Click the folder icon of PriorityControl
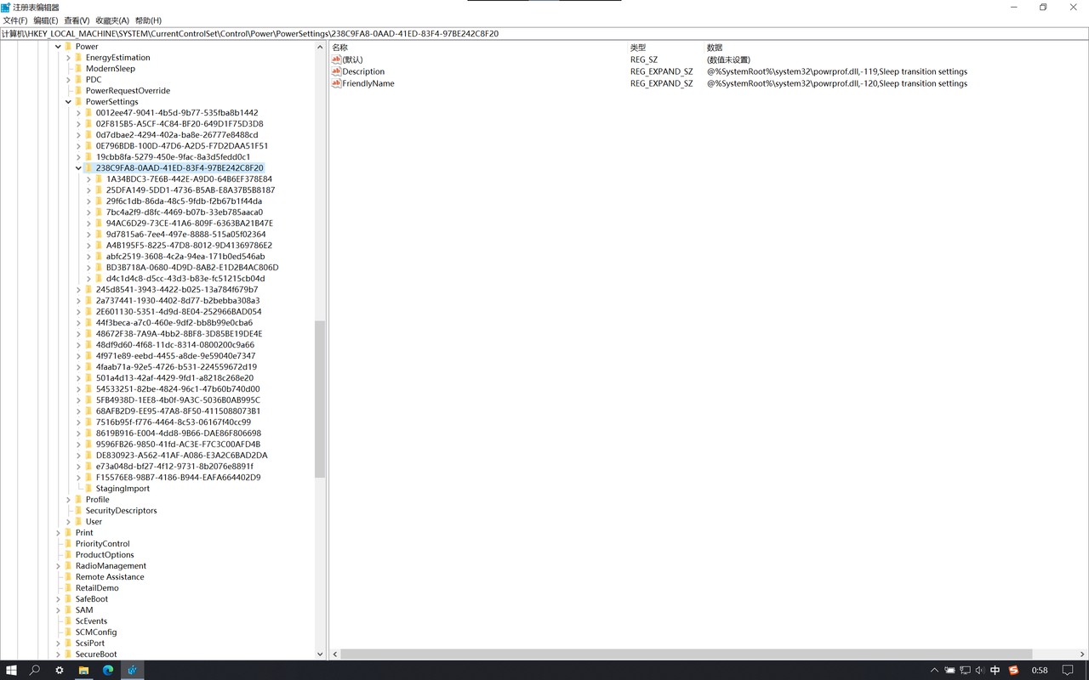1089x680 pixels. [x=68, y=544]
